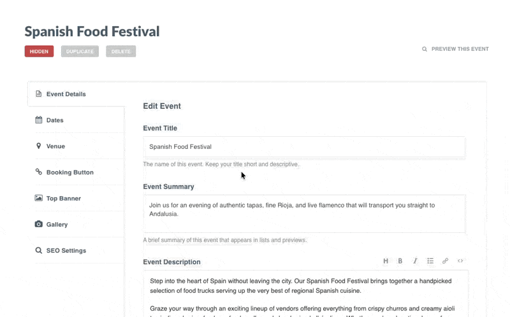
Task: Open the Event Details tab
Action: point(66,94)
